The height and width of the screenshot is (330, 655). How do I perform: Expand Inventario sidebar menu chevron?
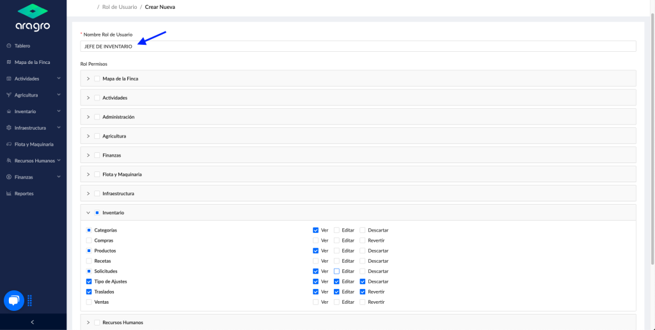click(x=59, y=111)
